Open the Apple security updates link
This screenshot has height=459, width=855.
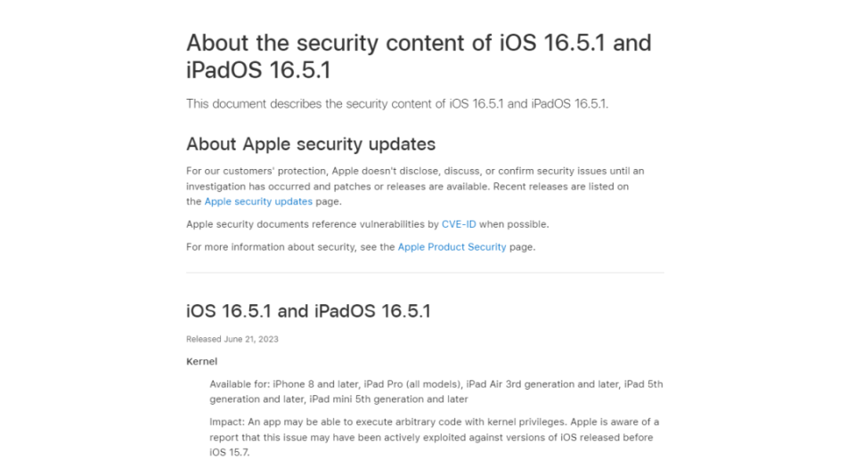(x=258, y=202)
